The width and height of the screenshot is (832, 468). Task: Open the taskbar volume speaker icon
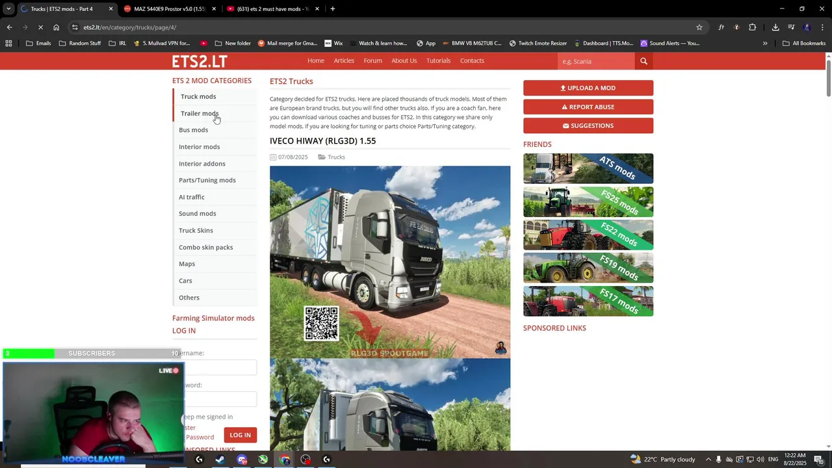pyautogui.click(x=760, y=460)
